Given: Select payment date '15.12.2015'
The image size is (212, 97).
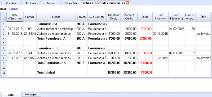Looking at the screenshot, I should tap(161, 58).
